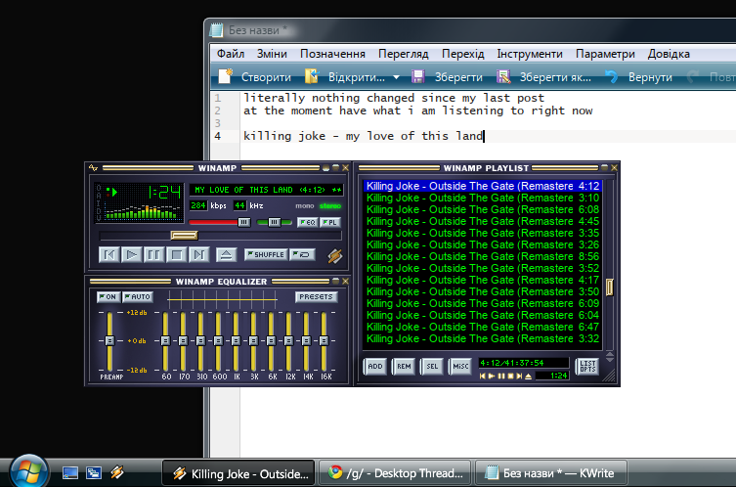The height and width of the screenshot is (487, 736).
Task: Click KWrite Створити new document button
Action: pos(255,77)
